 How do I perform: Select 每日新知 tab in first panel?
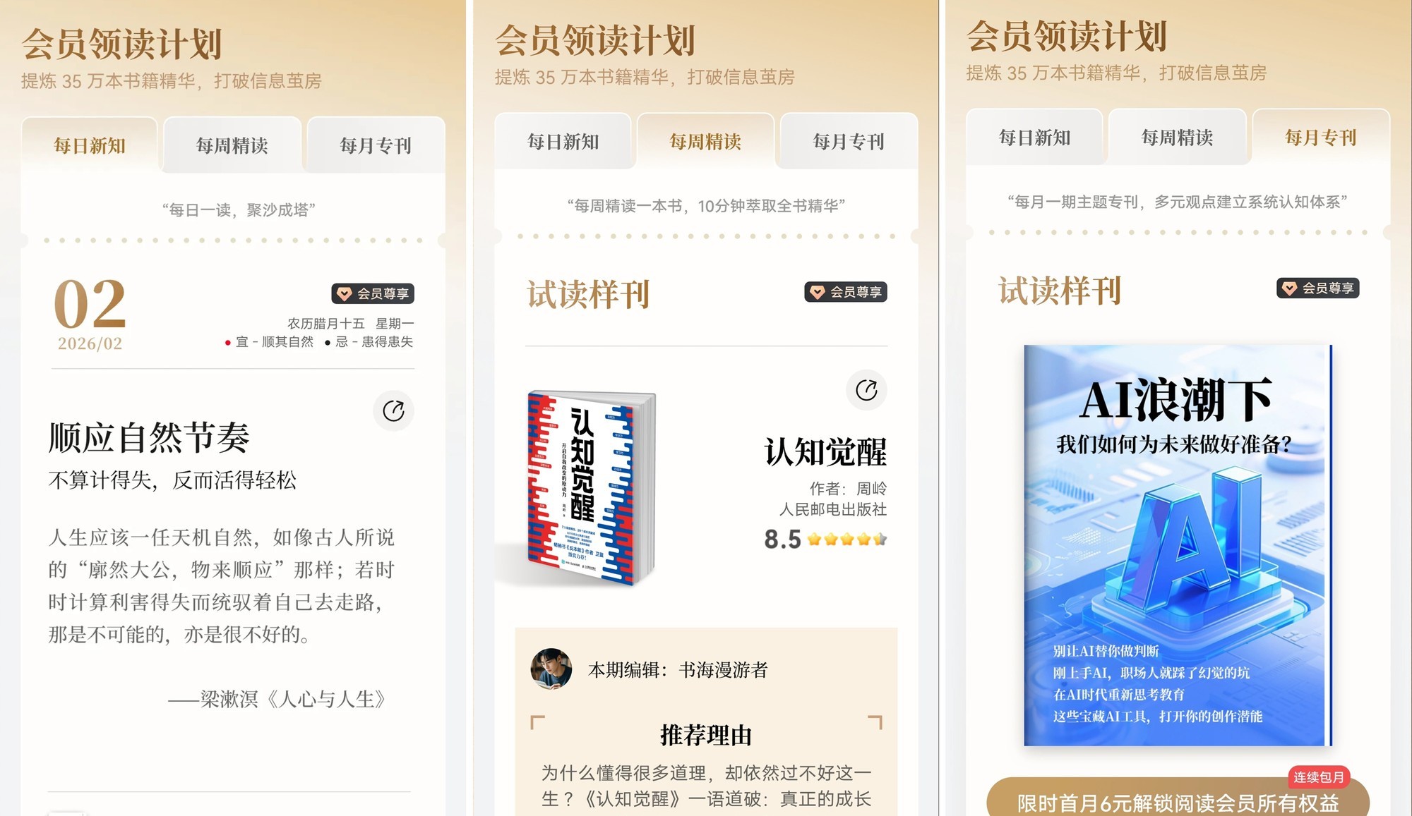pos(90,146)
